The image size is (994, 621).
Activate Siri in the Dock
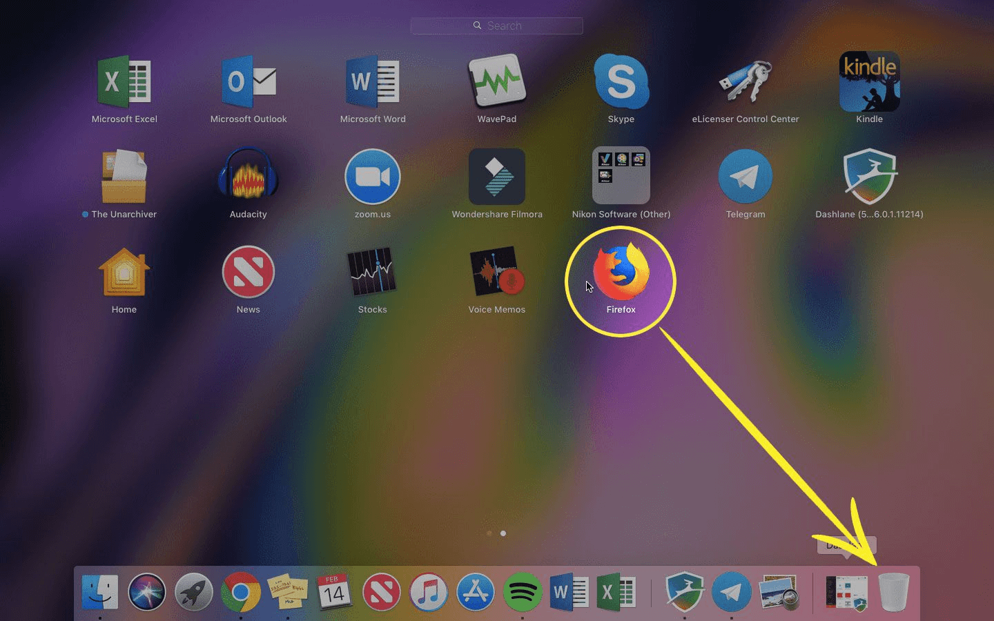(x=147, y=592)
